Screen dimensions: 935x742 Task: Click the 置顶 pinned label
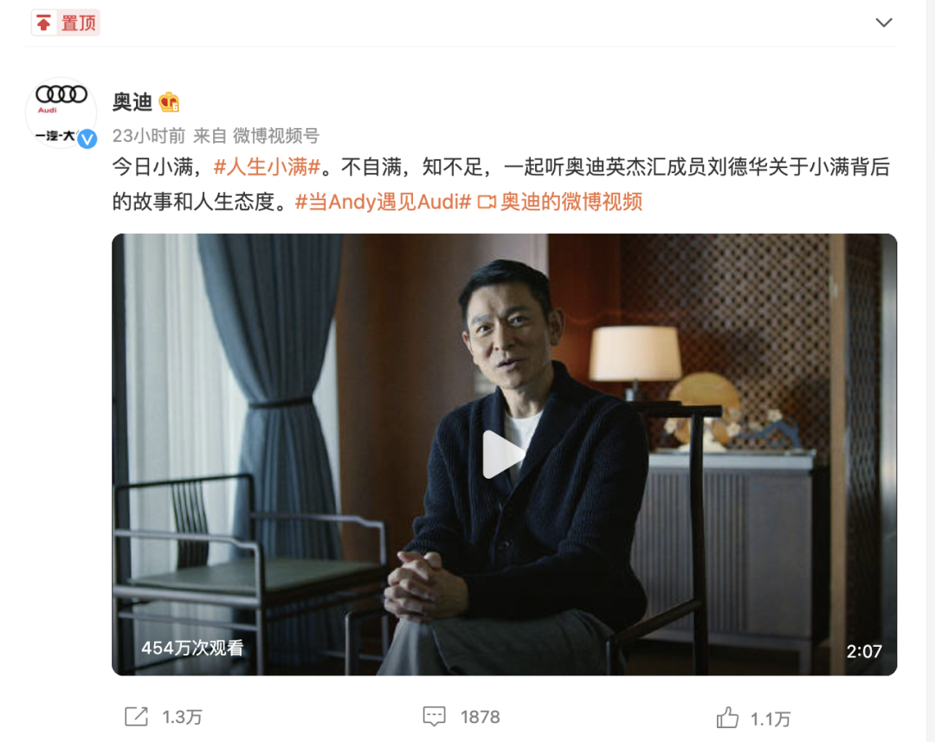(78, 23)
